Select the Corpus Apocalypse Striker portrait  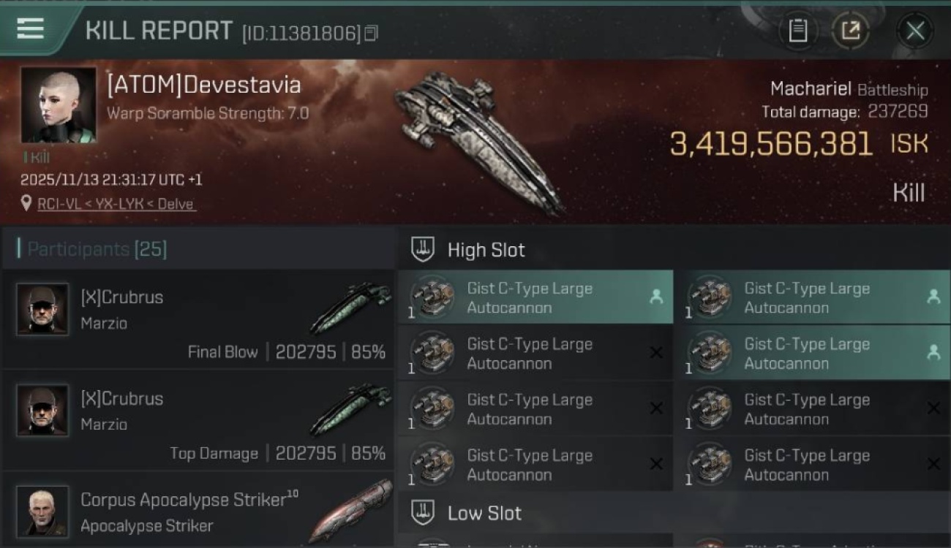42,511
